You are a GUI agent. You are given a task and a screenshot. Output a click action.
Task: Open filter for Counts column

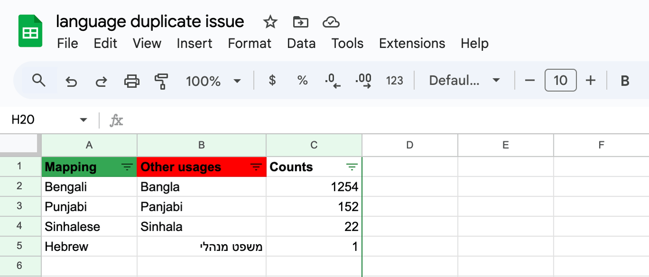(352, 167)
